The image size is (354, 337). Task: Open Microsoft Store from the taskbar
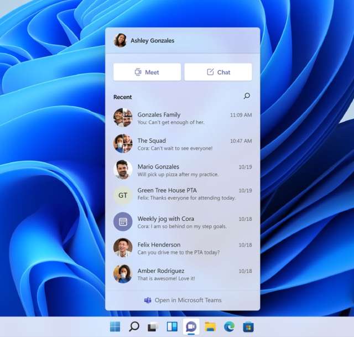click(248, 327)
